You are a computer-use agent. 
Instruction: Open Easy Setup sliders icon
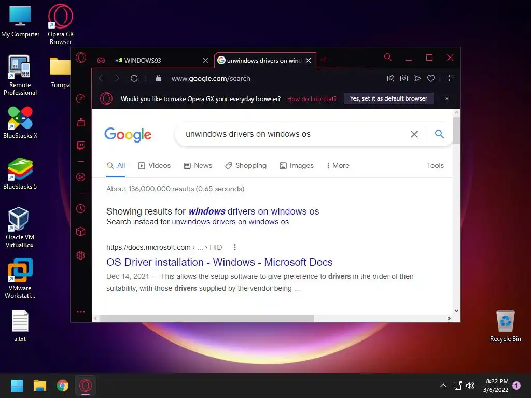click(x=451, y=78)
